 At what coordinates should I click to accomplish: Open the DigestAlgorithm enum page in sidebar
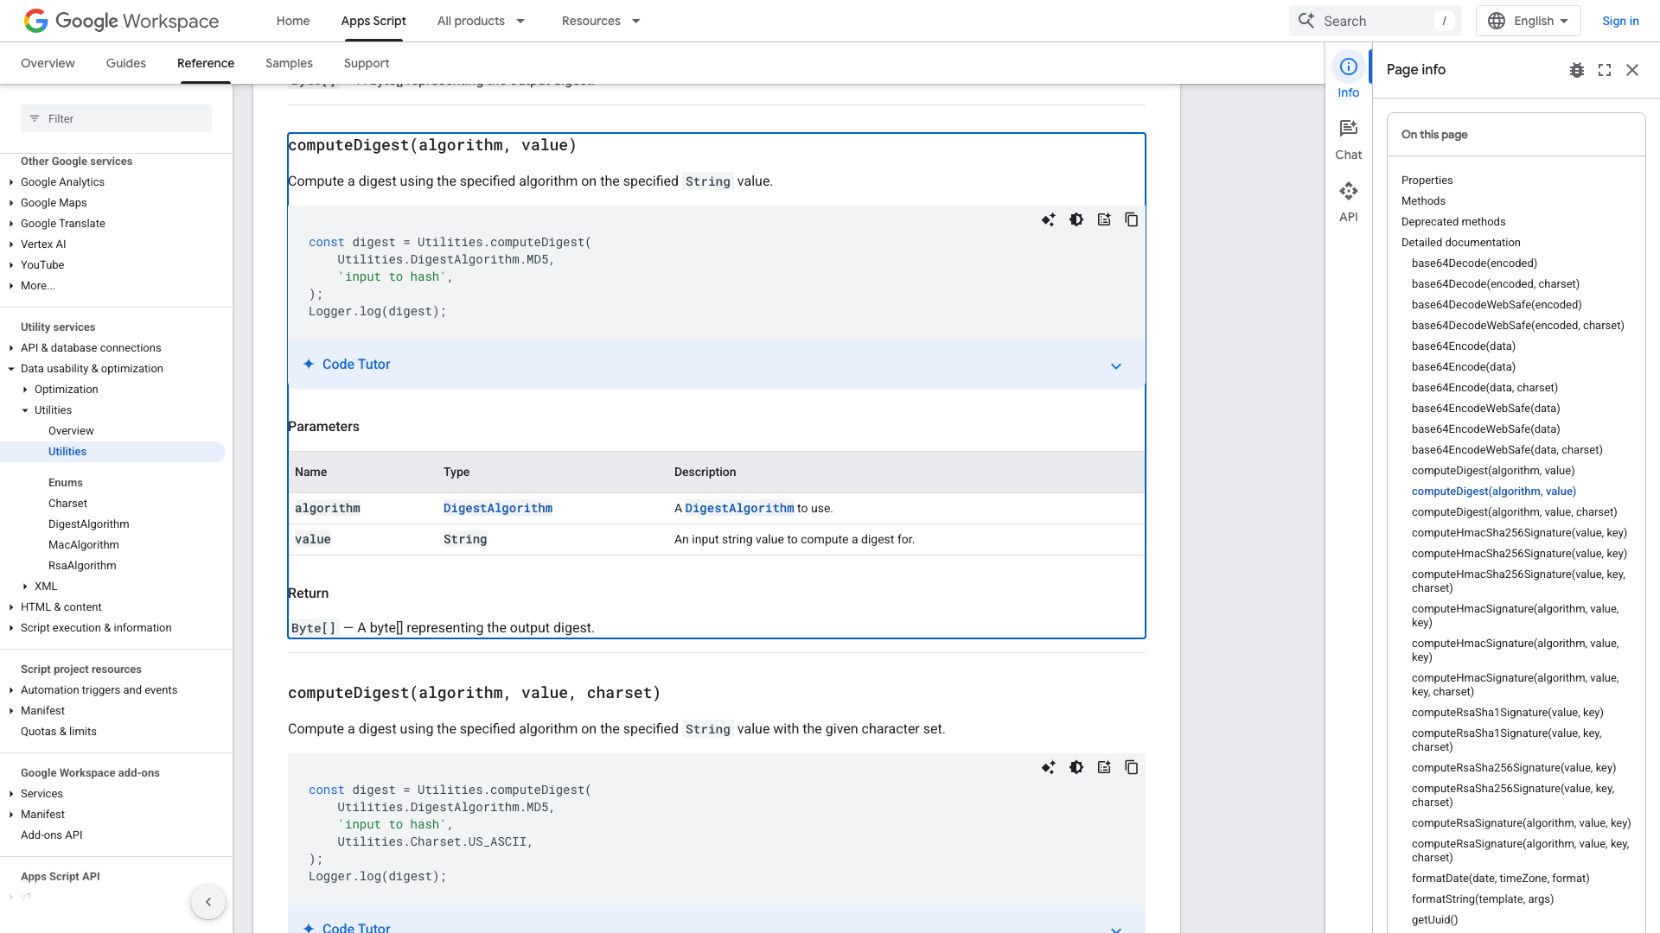click(x=89, y=524)
